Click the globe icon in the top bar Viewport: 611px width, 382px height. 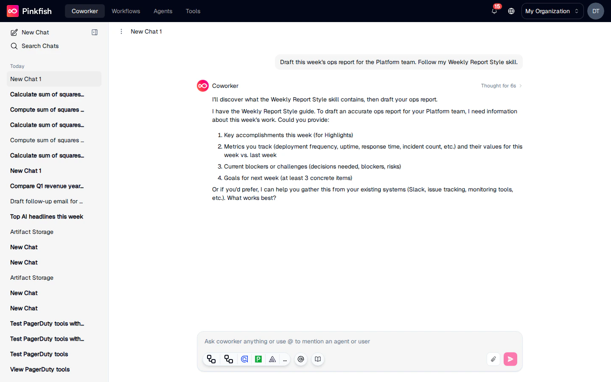[x=511, y=11]
